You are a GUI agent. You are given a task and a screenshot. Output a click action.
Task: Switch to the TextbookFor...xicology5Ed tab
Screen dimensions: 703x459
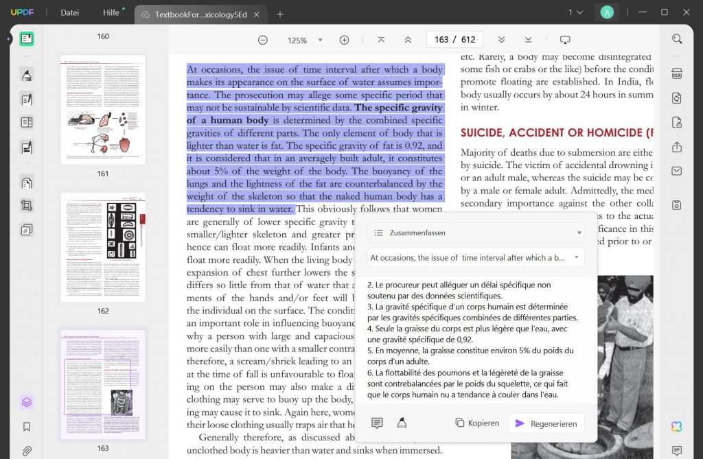200,15
